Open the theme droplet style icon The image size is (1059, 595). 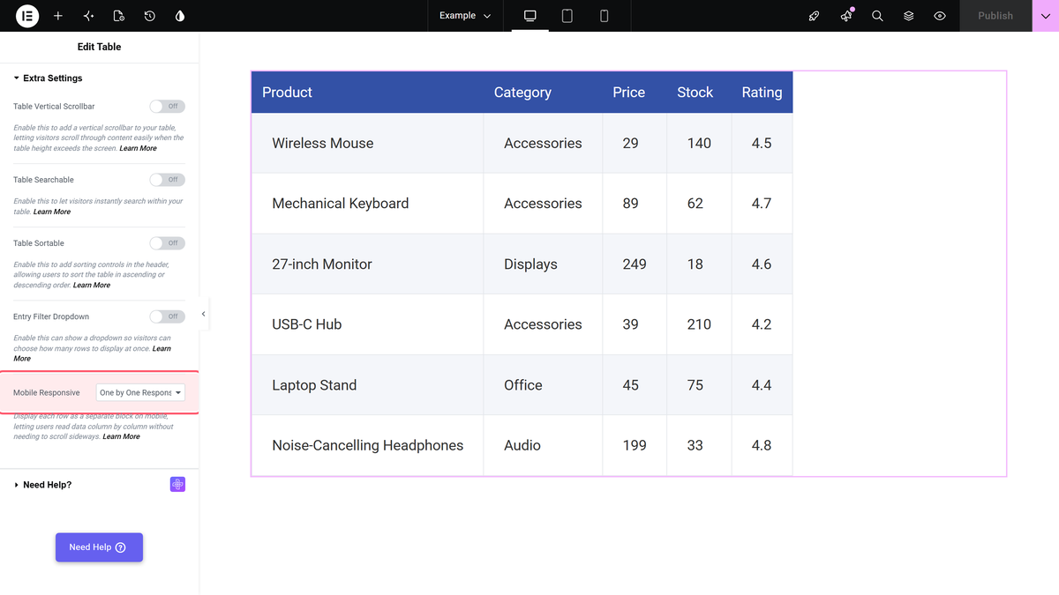180,16
